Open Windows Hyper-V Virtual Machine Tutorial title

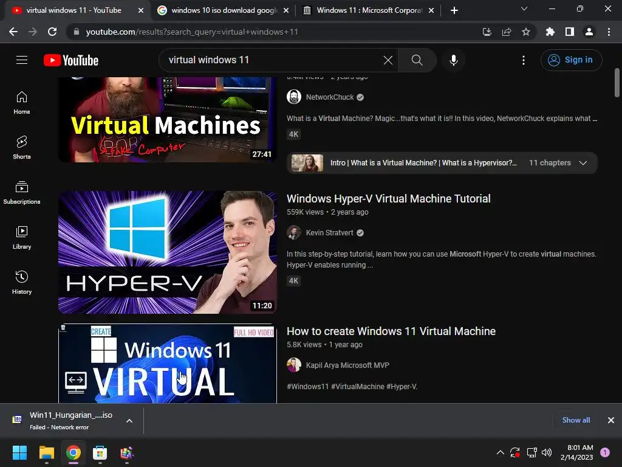click(388, 199)
